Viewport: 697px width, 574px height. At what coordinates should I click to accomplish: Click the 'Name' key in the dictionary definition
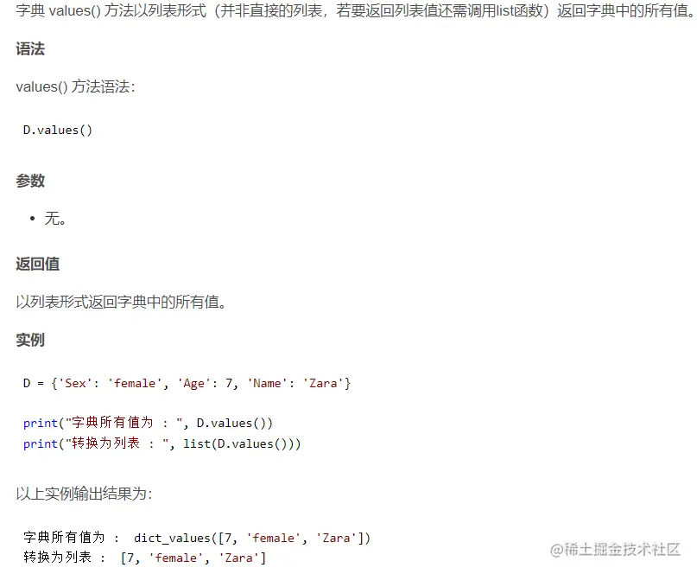(270, 383)
